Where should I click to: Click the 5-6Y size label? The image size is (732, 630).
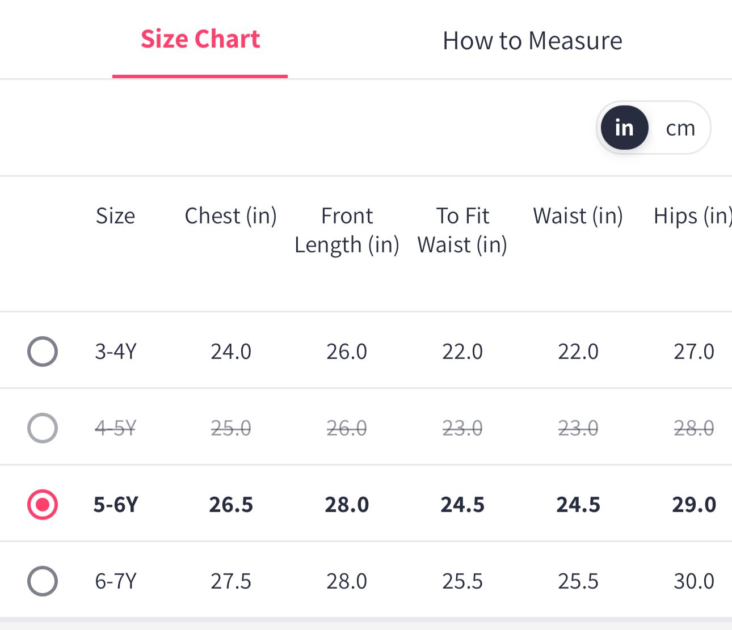click(x=116, y=504)
